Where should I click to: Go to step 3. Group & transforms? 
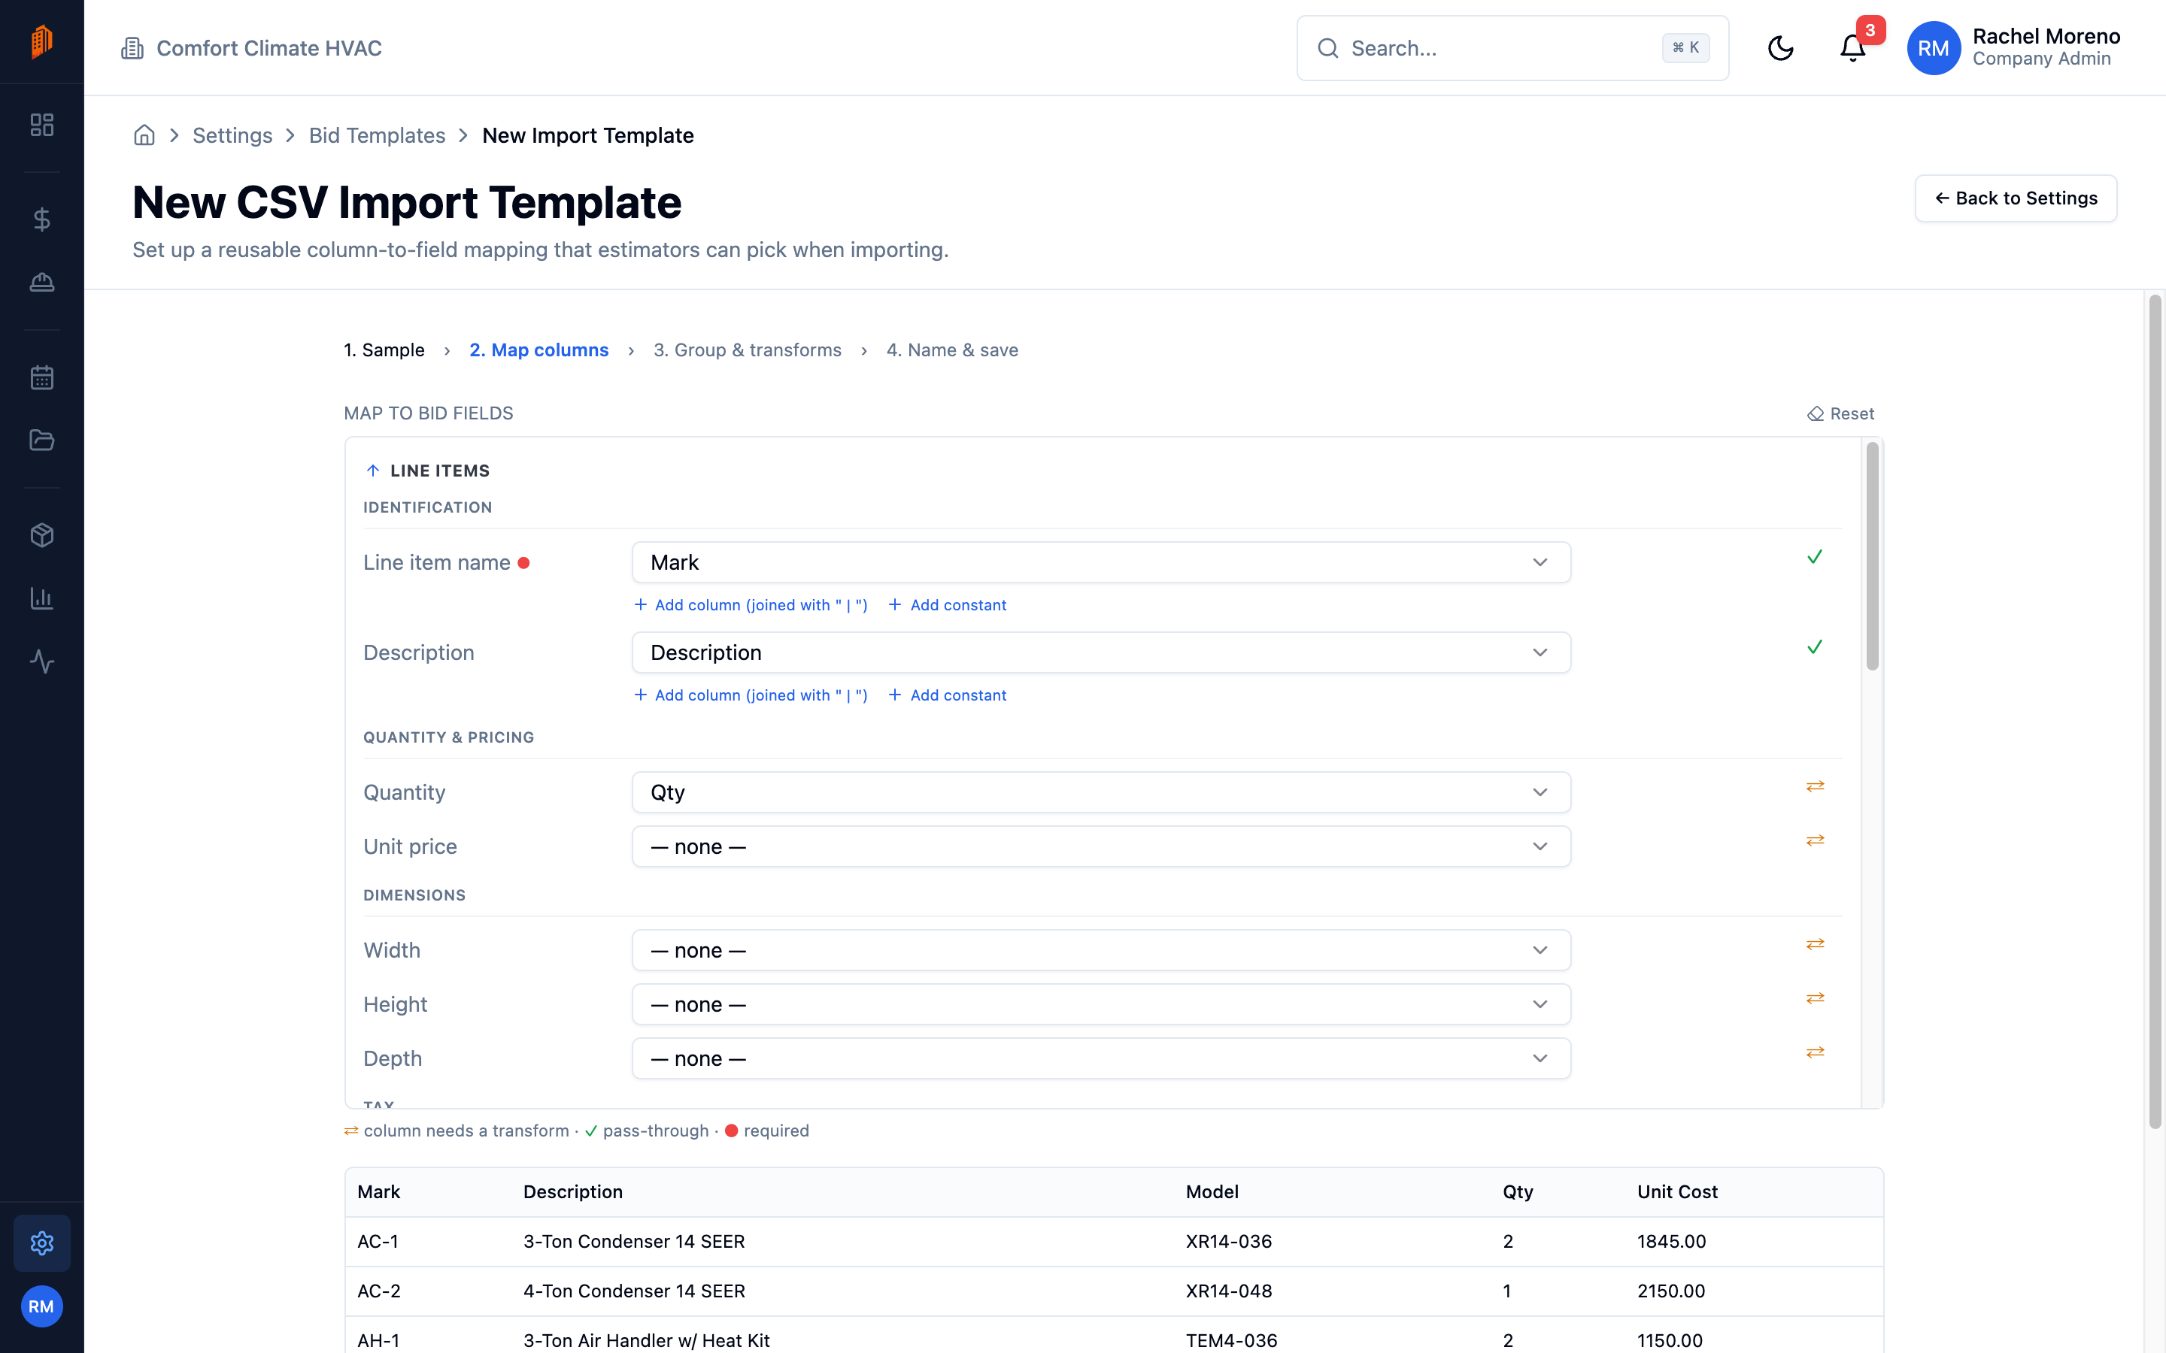[x=748, y=350]
